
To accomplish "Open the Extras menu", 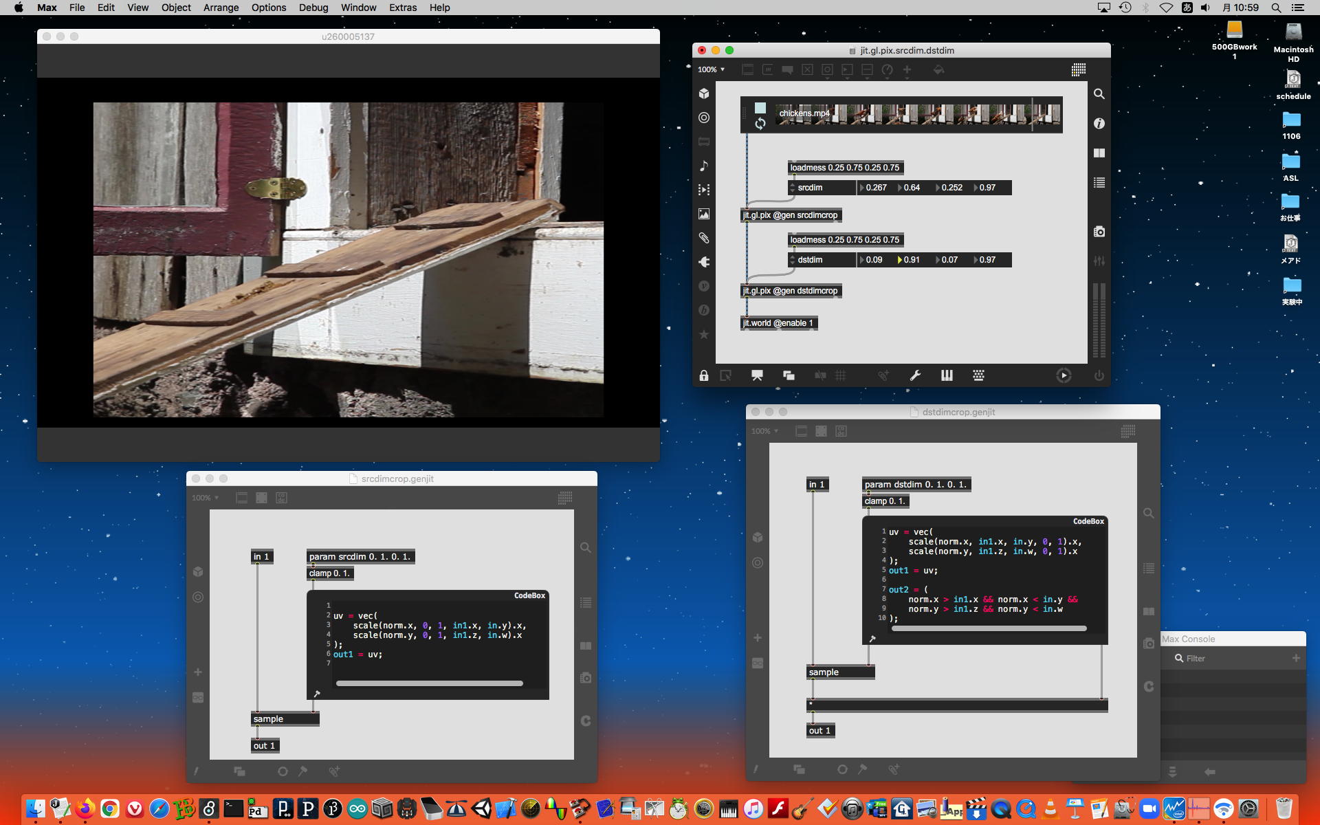I will pyautogui.click(x=402, y=8).
